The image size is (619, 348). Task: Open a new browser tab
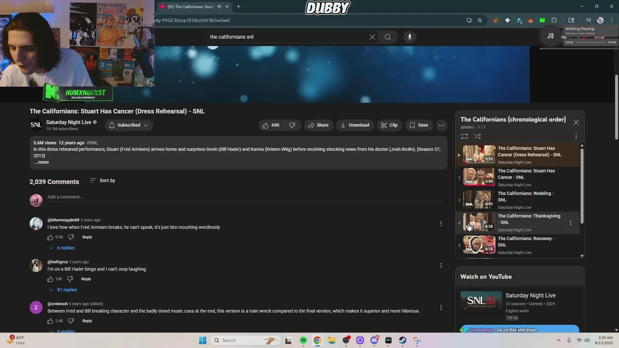pos(238,7)
